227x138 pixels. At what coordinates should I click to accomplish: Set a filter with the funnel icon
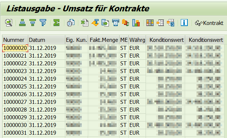[x=43, y=23]
